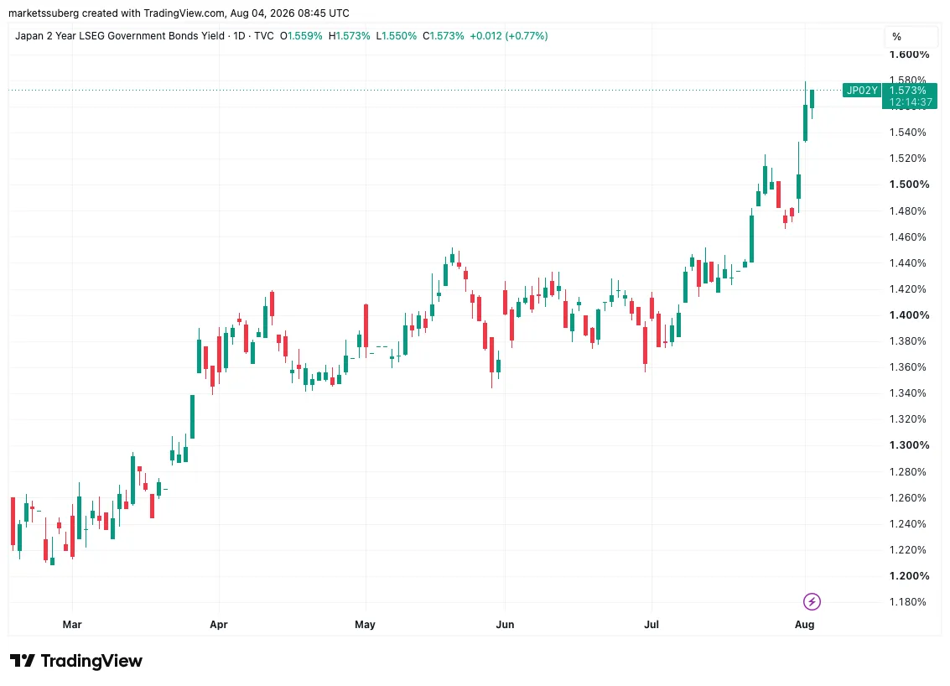
Task: Click the close value C1.573%
Action: [444, 36]
